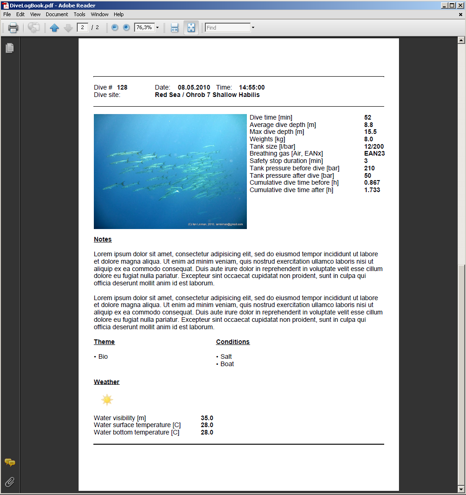Click the Print icon in toolbar
Image resolution: width=466 pixels, height=495 pixels.
[13, 28]
